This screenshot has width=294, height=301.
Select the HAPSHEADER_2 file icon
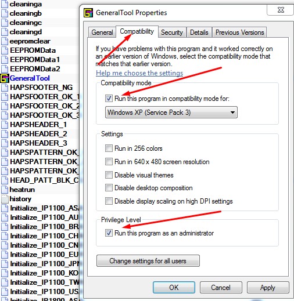5,134
